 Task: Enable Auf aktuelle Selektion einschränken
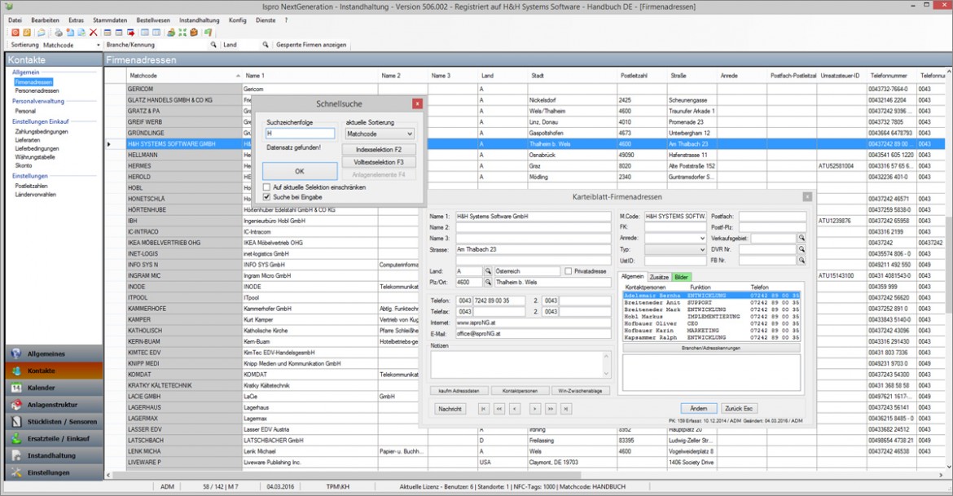pyautogui.click(x=268, y=187)
